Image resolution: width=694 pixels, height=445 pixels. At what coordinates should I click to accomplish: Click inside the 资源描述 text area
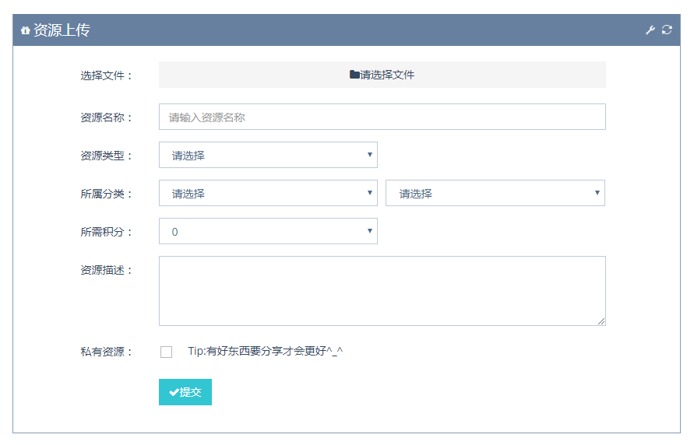[382, 291]
